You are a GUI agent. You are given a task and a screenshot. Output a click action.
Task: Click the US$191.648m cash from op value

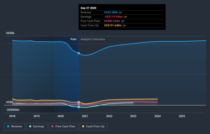point(113,25)
